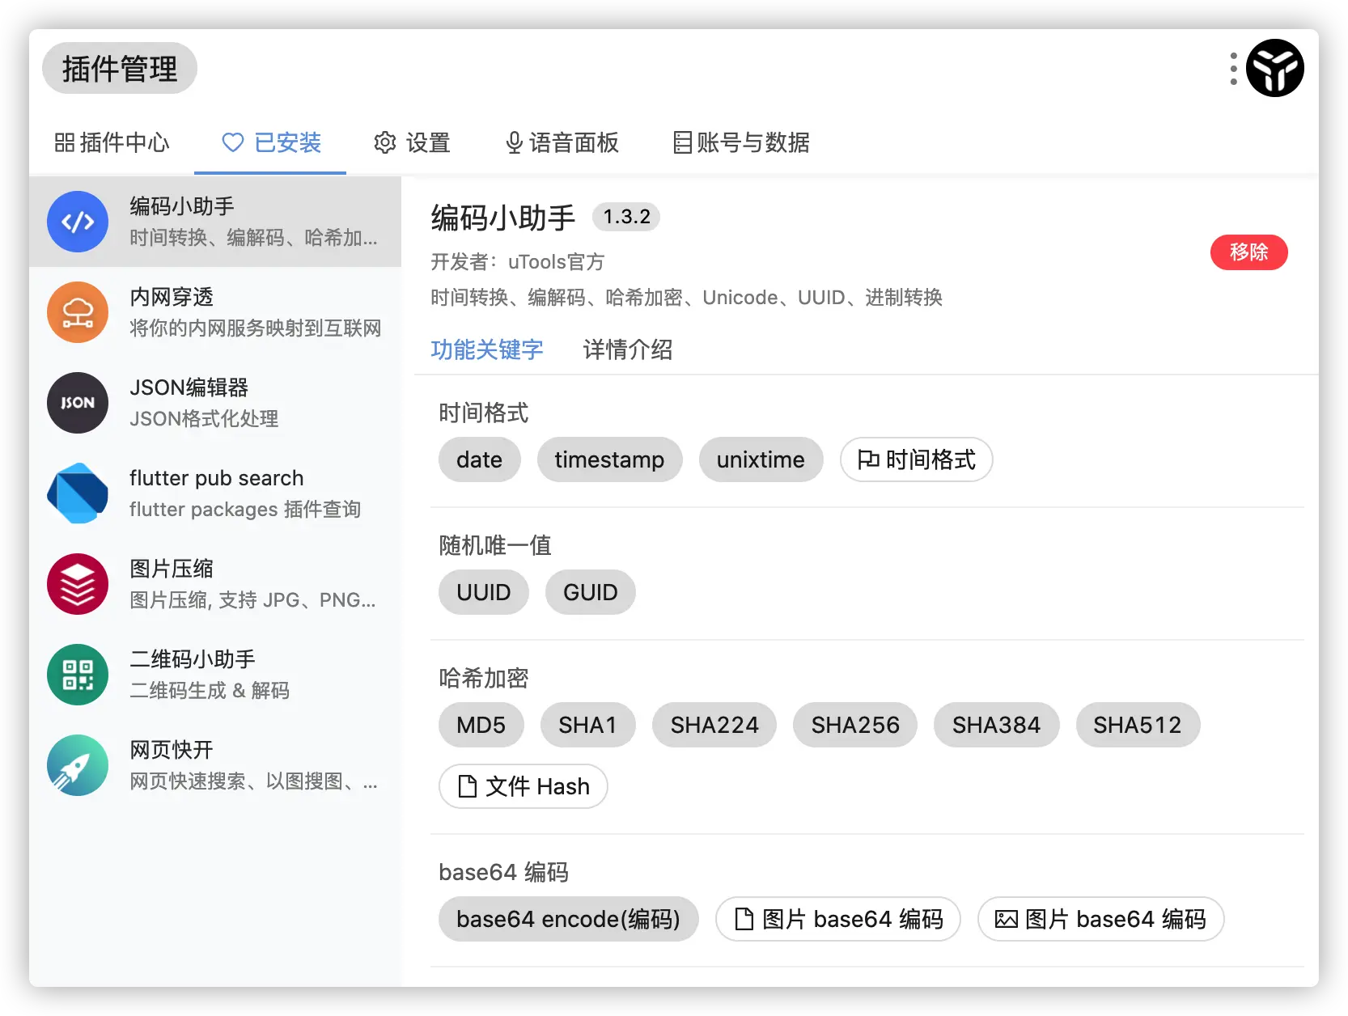
Task: Click the GUID keyword tag
Action: 591,592
